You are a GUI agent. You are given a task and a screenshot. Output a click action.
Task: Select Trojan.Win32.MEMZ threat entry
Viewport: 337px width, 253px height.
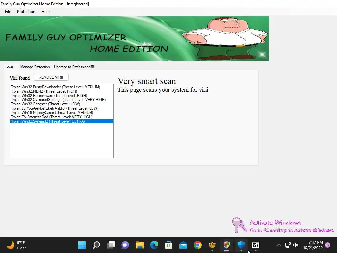[62, 91]
